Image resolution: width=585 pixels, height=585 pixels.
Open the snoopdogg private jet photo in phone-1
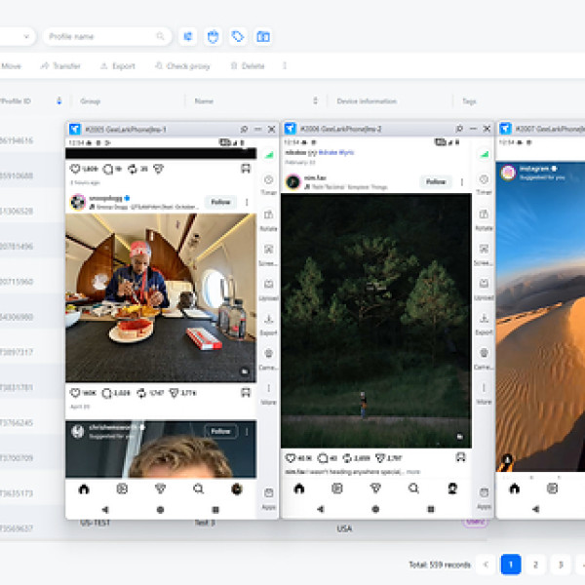[x=161, y=297]
